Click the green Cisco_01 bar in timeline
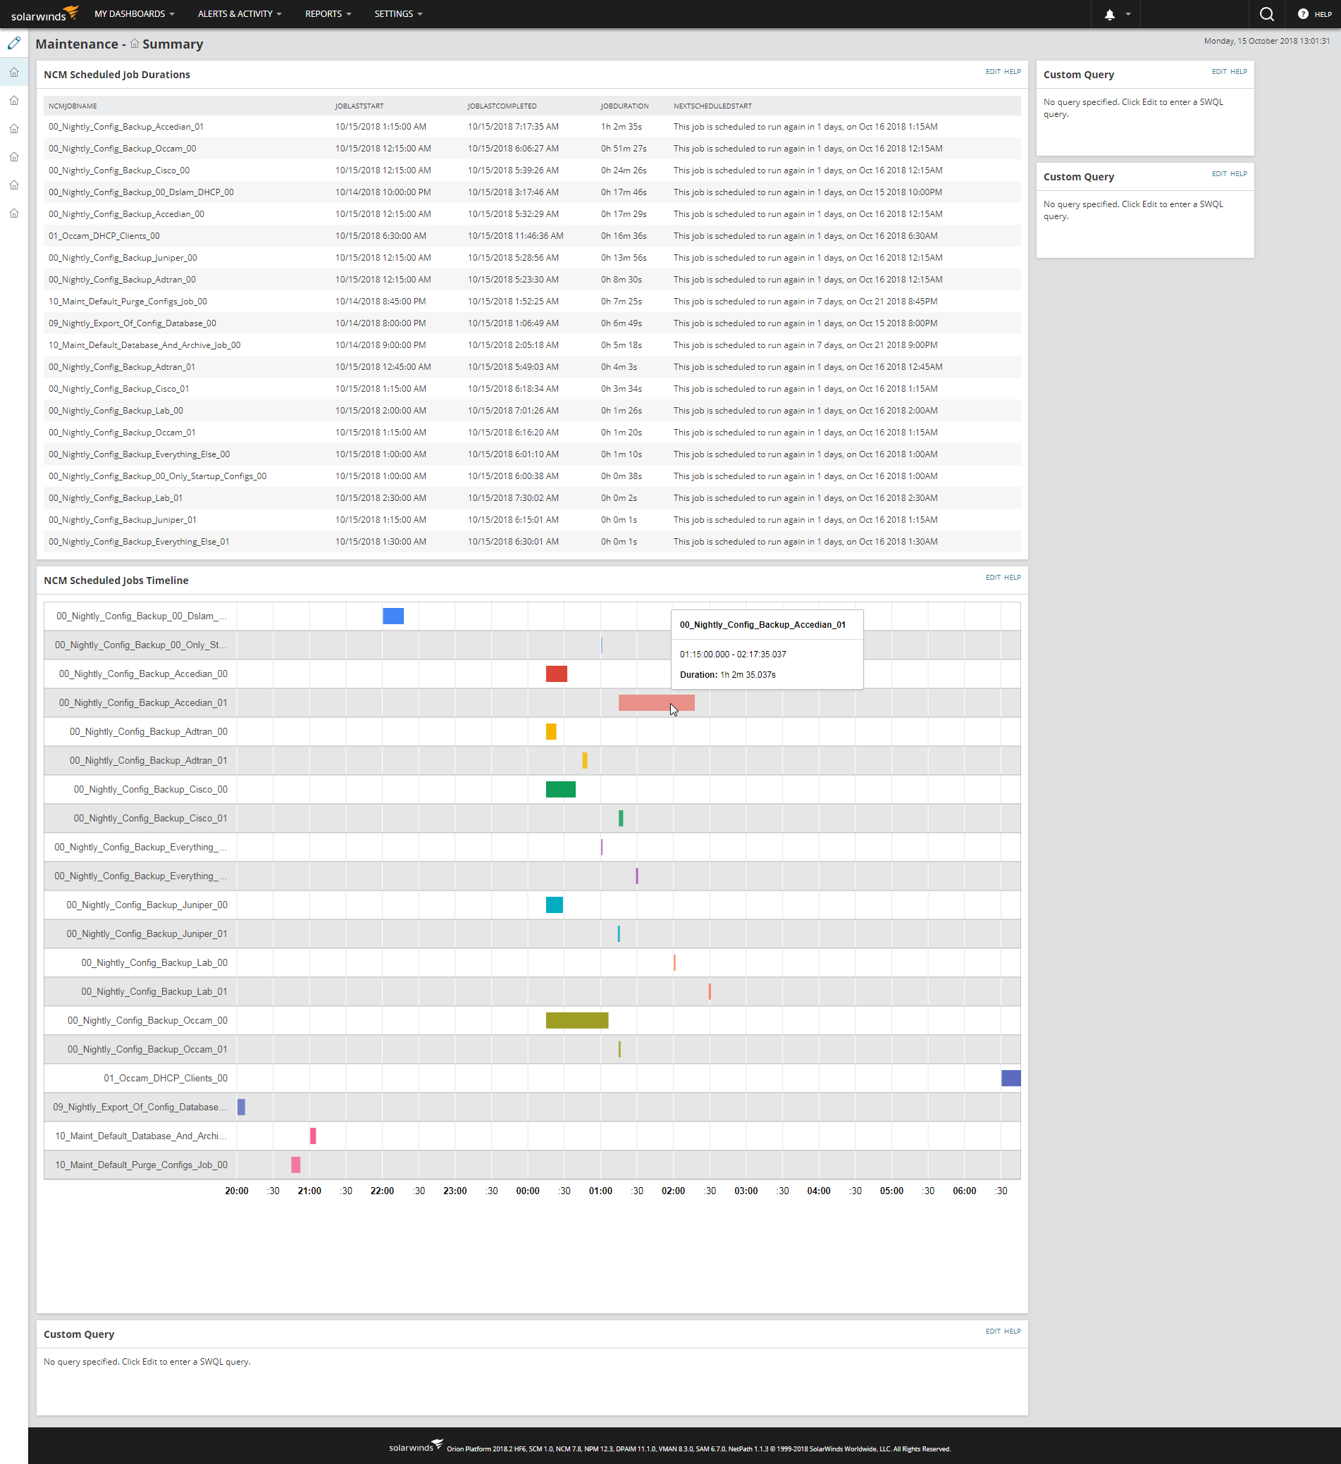This screenshot has width=1341, height=1464. (621, 819)
